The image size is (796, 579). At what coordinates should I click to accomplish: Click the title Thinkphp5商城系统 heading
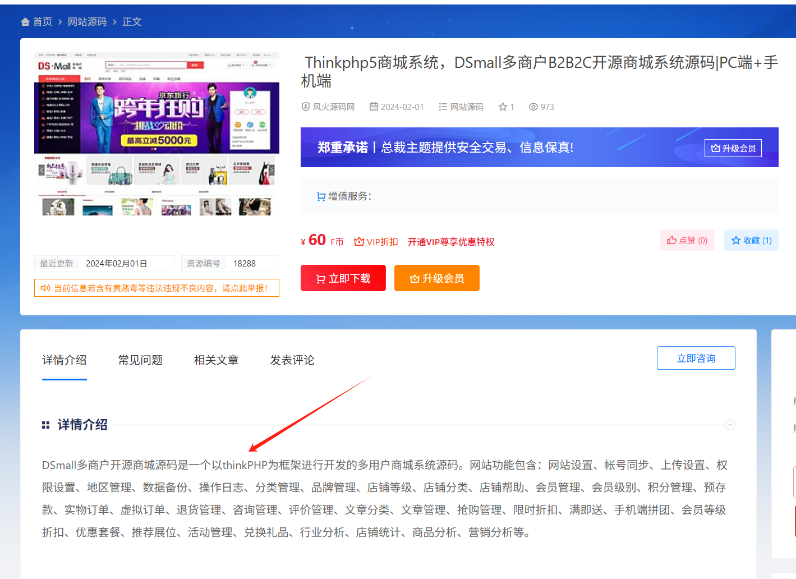point(540,71)
